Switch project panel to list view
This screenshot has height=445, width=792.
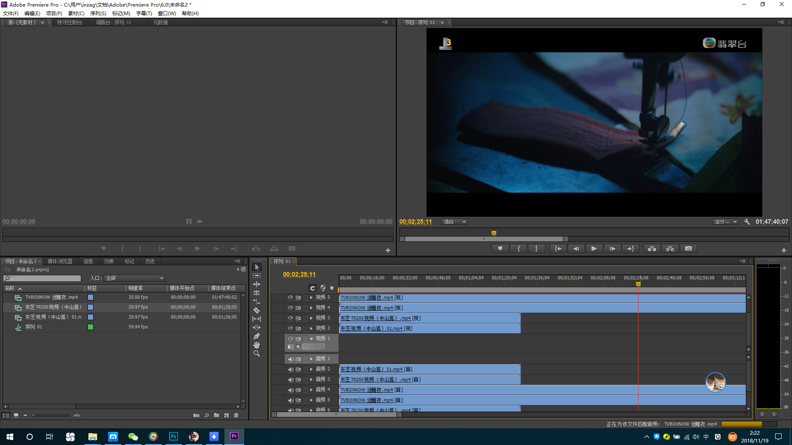(6, 415)
